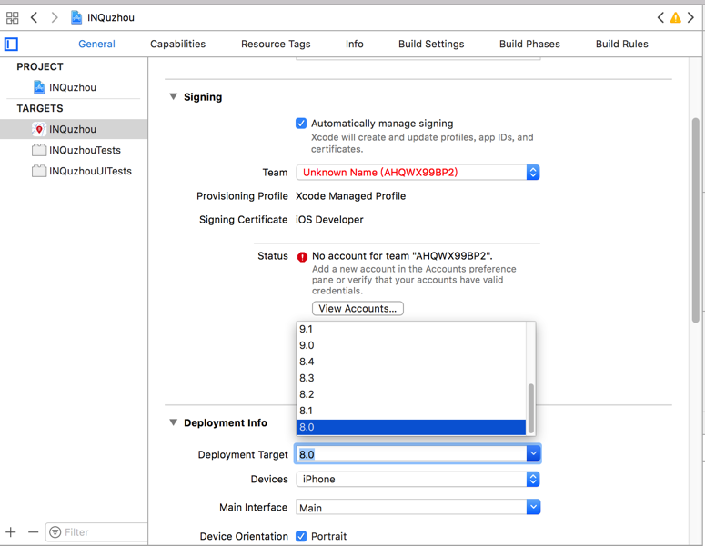
Task: Disable Automatically manage signing checkbox
Action: tap(301, 124)
